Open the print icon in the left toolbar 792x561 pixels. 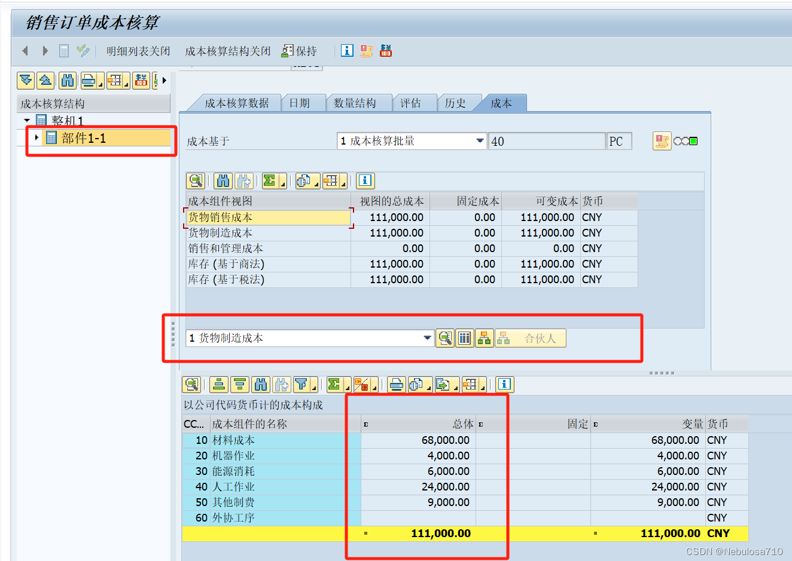pyautogui.click(x=89, y=80)
